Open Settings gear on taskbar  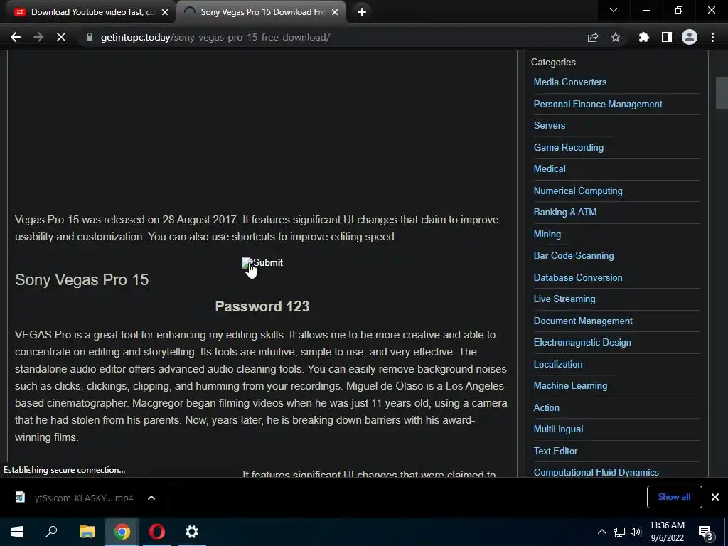pos(192,532)
